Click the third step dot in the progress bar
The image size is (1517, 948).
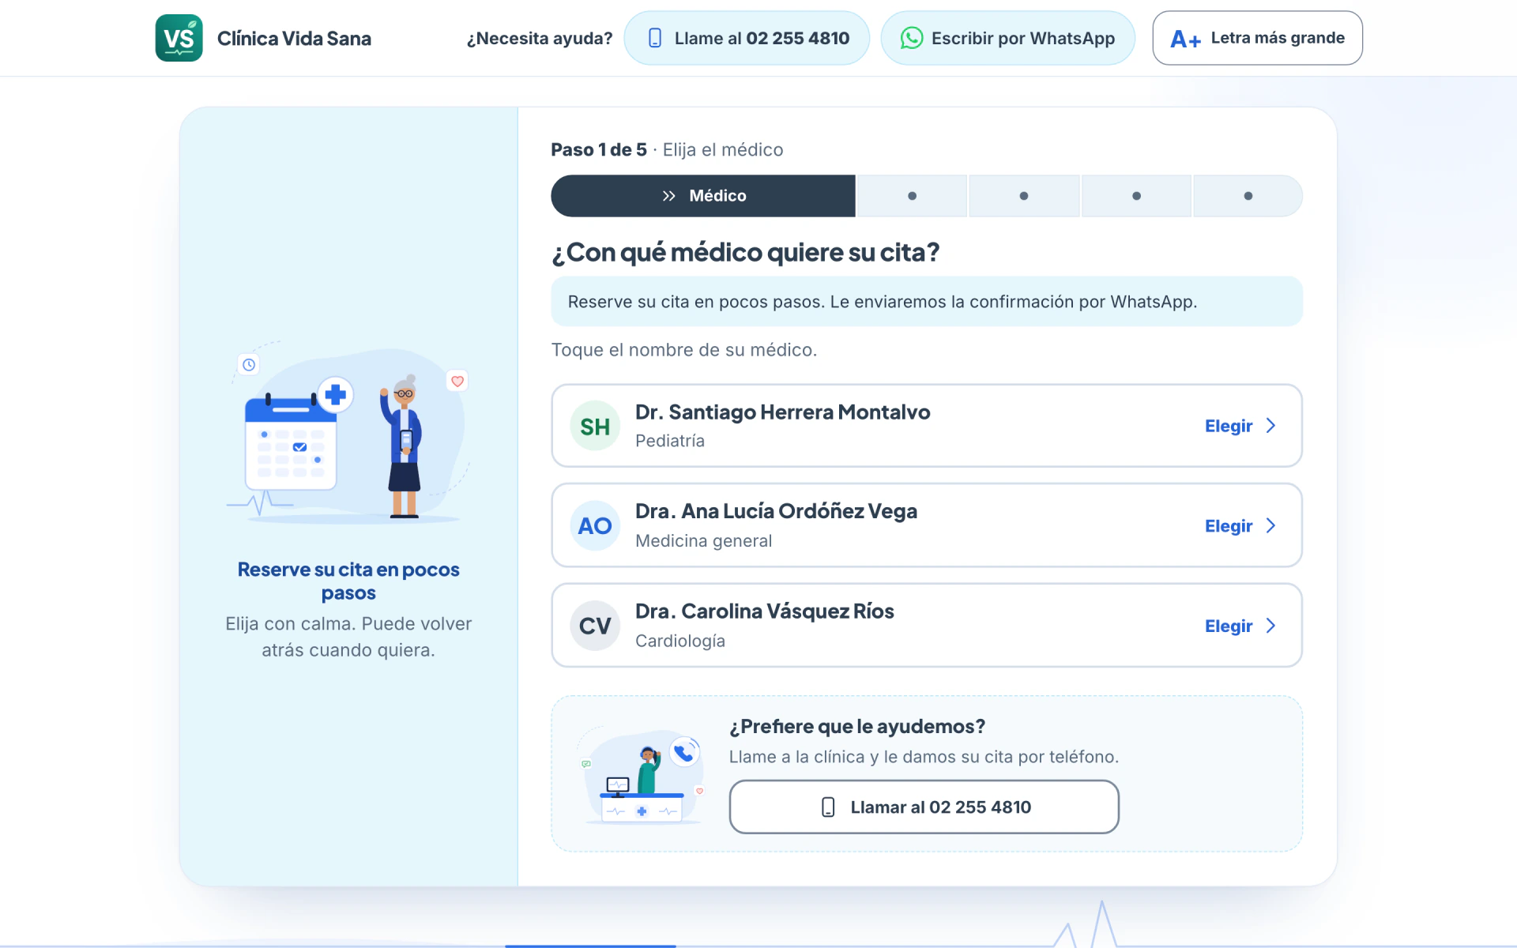click(x=1024, y=196)
